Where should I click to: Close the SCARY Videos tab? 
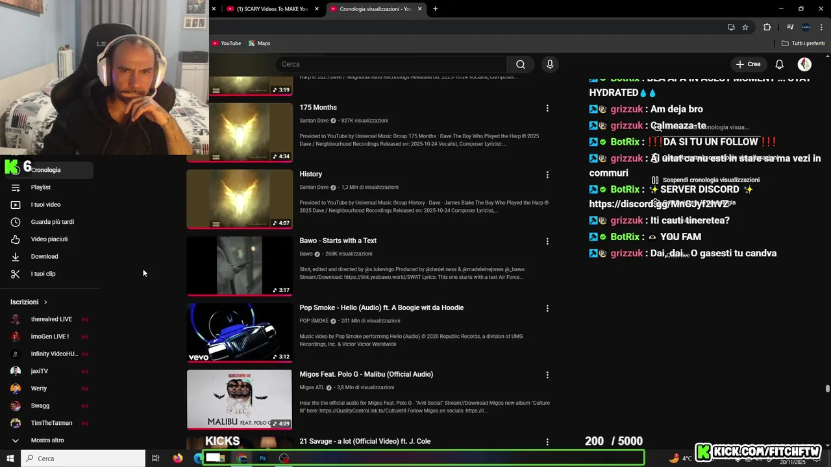coord(317,9)
